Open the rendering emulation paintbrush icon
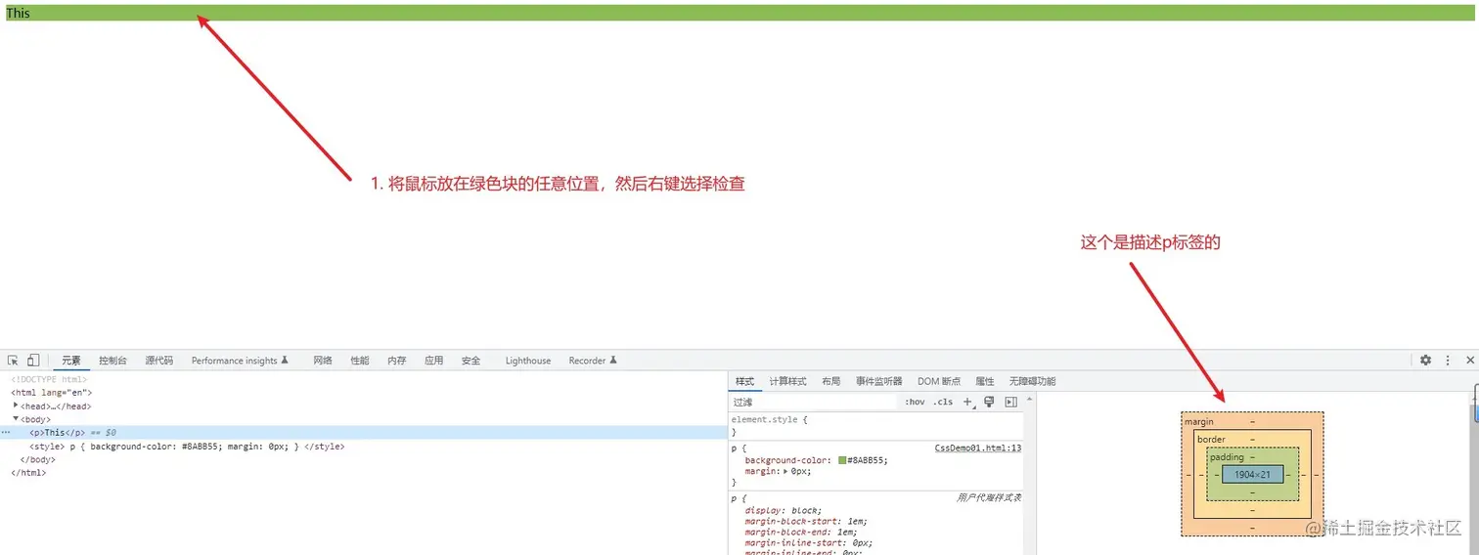Screen dimensions: 1479x555 tap(989, 402)
